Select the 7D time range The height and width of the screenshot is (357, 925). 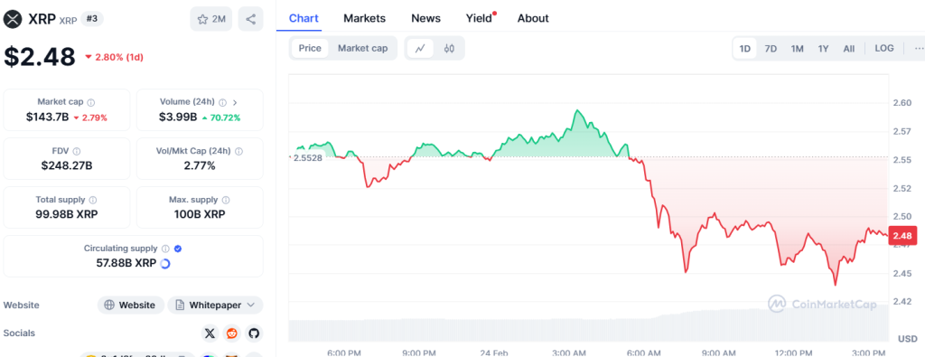(x=771, y=49)
